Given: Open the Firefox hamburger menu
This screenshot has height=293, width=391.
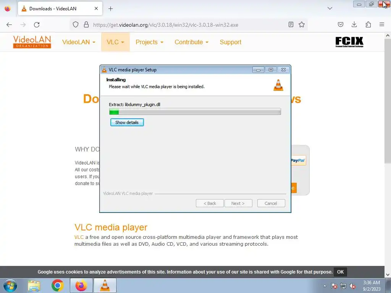Looking at the screenshot, I should [x=382, y=24].
